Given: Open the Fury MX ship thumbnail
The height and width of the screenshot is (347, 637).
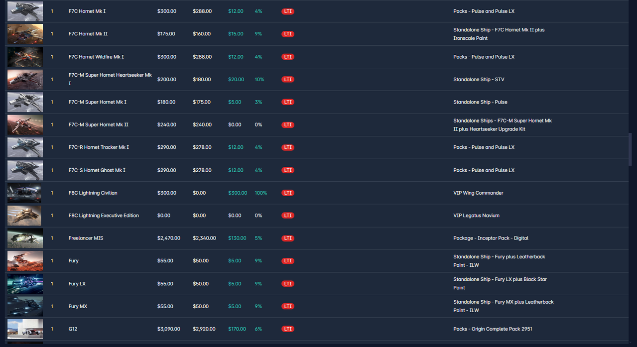Looking at the screenshot, I should (x=25, y=306).
